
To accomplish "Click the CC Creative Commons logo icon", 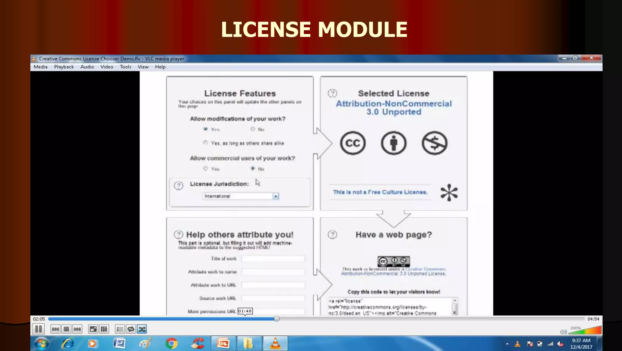I will [x=353, y=143].
